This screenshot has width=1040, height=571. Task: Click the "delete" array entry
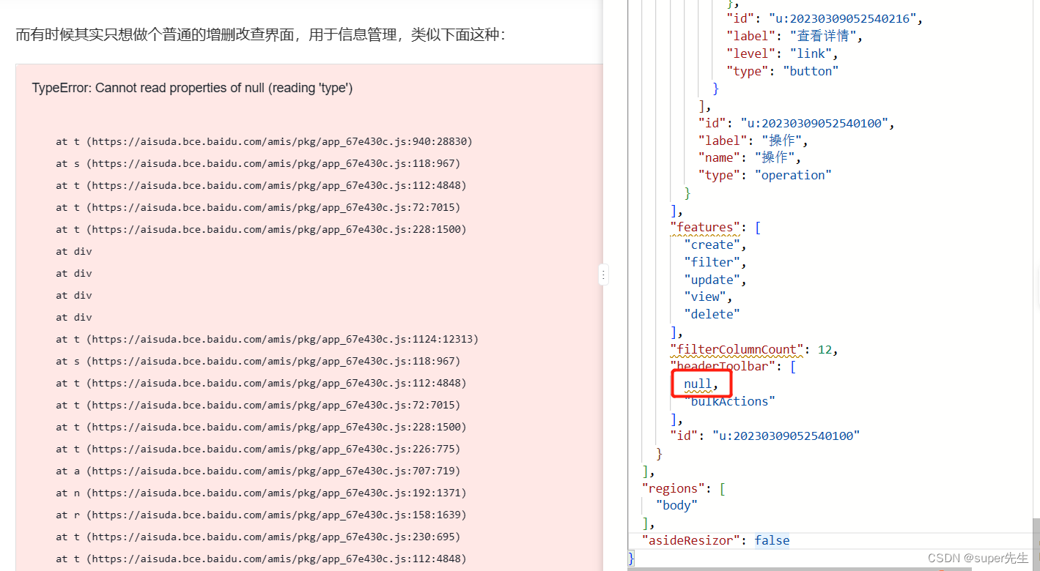coord(712,314)
